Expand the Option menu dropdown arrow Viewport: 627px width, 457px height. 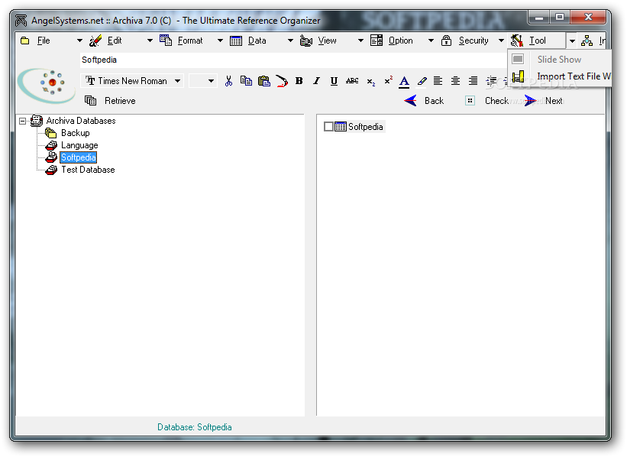tap(431, 41)
